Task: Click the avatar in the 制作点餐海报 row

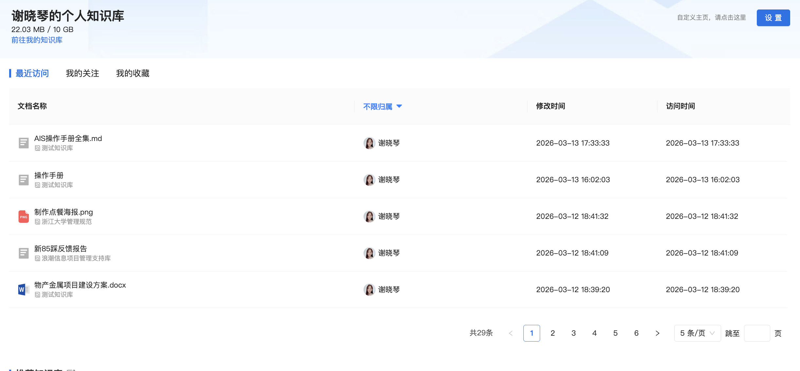Action: [369, 216]
